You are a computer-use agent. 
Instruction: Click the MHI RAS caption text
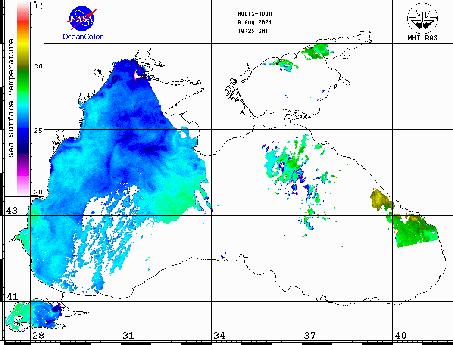click(x=422, y=38)
